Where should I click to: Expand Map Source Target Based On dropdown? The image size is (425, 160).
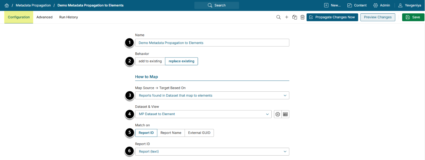(212, 96)
